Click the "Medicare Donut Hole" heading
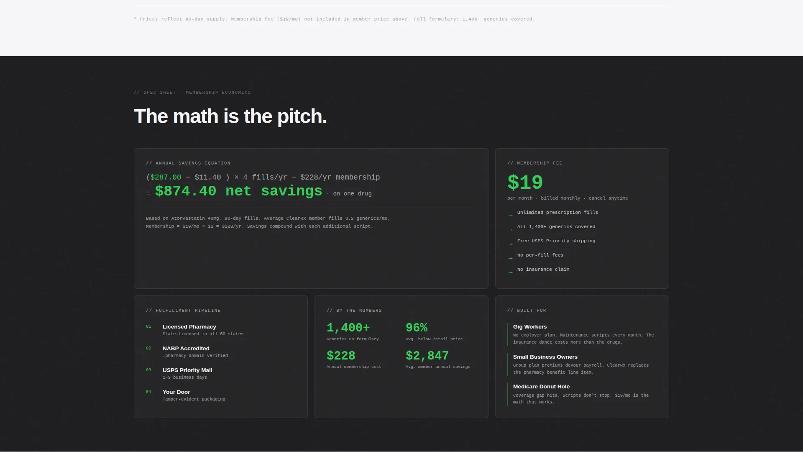The width and height of the screenshot is (803, 452). click(541, 387)
